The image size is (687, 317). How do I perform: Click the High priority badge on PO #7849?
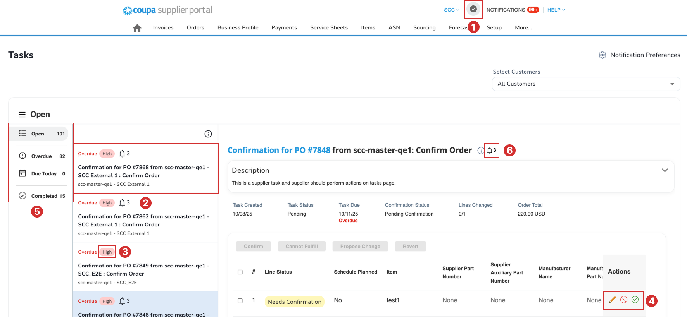[107, 252]
